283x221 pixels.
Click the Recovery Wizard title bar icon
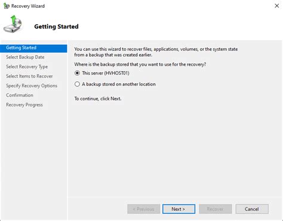pos(6,6)
